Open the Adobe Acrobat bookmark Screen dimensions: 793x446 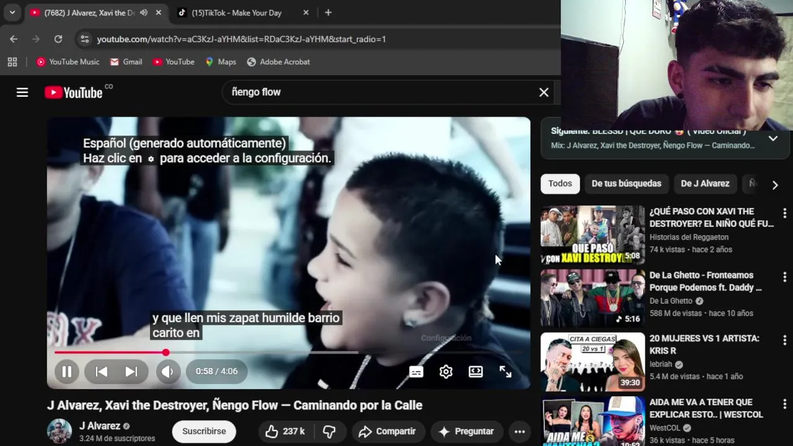click(278, 62)
